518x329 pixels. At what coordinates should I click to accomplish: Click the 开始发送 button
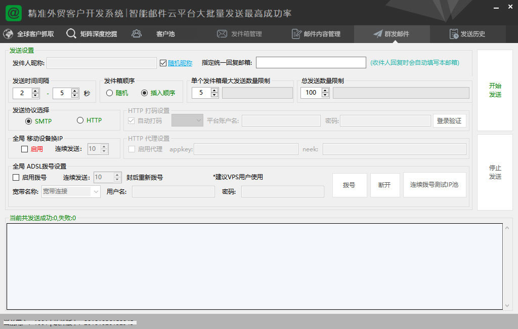point(495,90)
